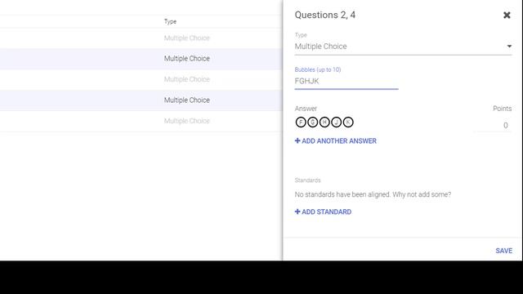This screenshot has height=294, width=523.
Task: Select answer bubble J
Action: tap(336, 122)
